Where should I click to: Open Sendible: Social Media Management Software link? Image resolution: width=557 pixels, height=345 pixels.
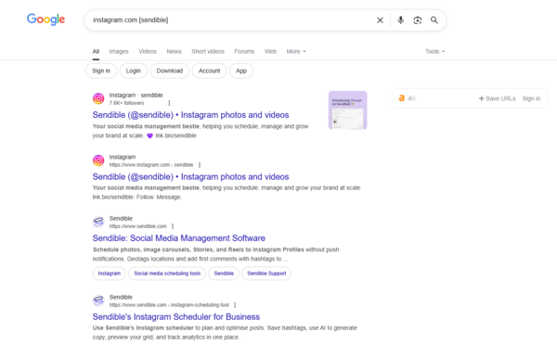[x=178, y=238]
